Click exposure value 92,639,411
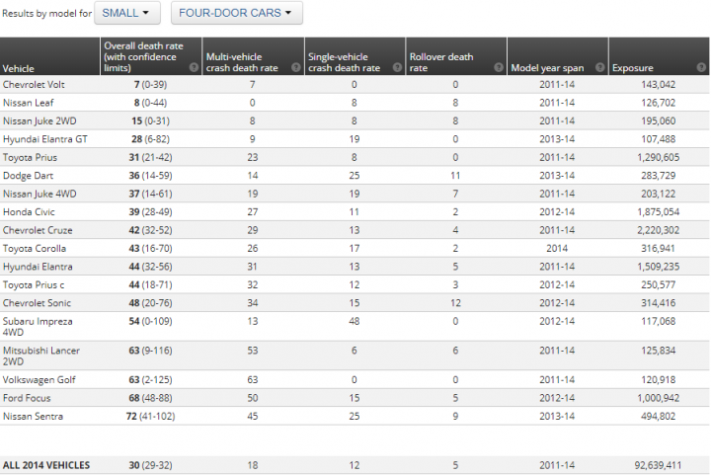 (658, 465)
